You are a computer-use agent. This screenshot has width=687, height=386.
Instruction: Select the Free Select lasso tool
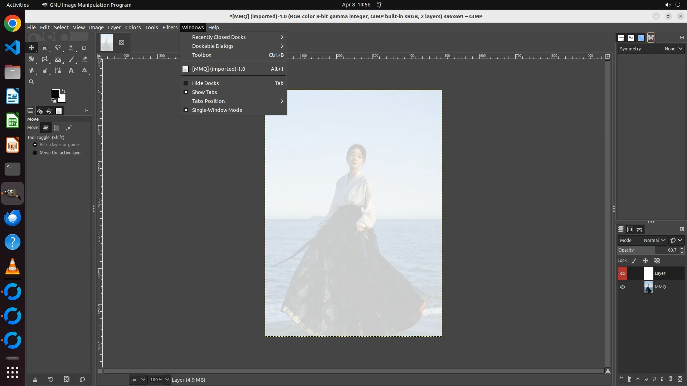(x=58, y=48)
